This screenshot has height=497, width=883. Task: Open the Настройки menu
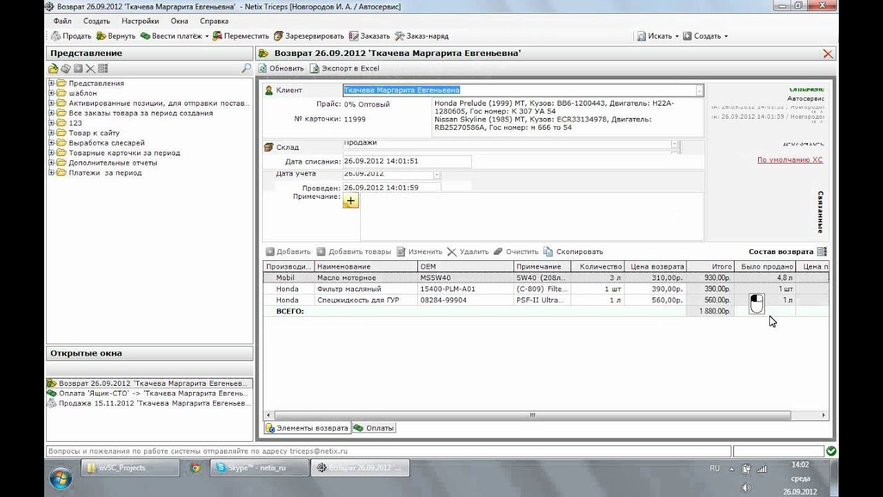139,21
